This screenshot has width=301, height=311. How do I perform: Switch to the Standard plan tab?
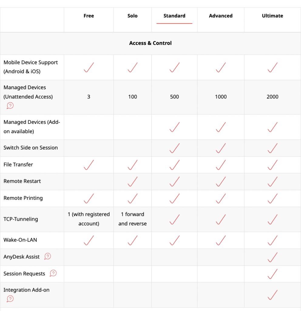tap(174, 16)
